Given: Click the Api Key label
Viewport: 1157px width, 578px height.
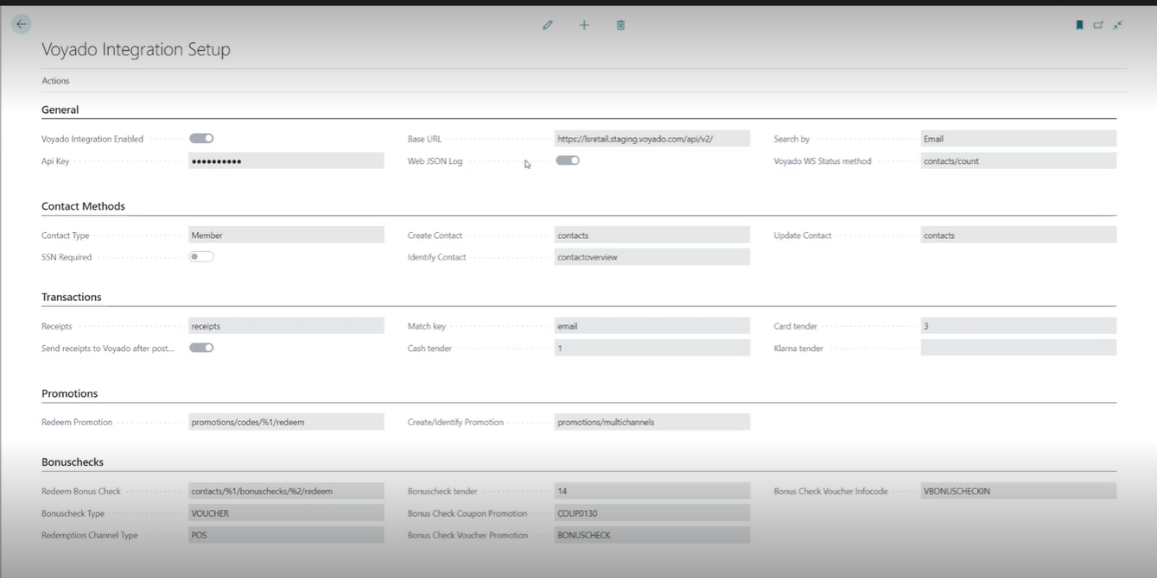Looking at the screenshot, I should point(55,161).
